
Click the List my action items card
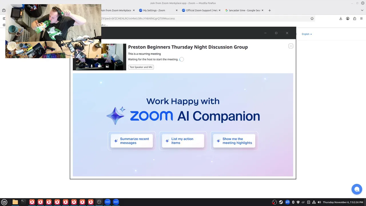183,141
